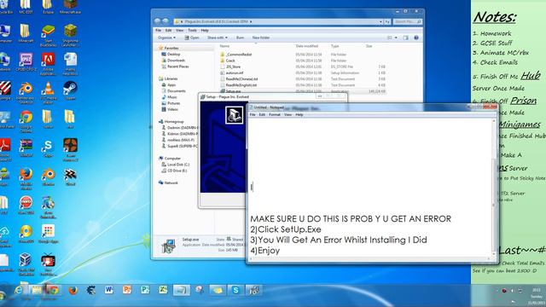
Task: Select Local Disk (C:) in navigation pane
Action: 176,165
